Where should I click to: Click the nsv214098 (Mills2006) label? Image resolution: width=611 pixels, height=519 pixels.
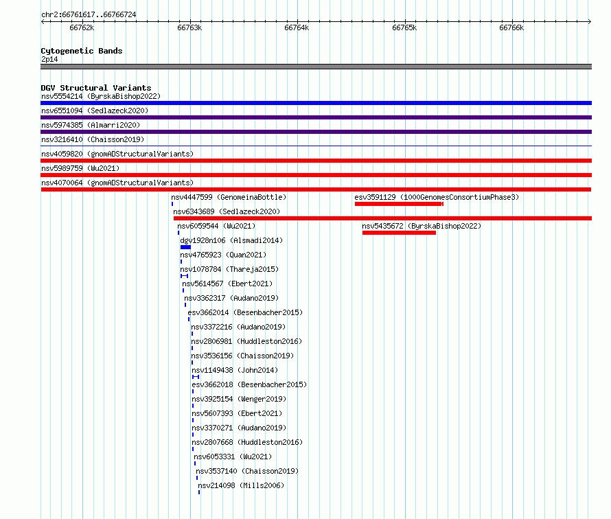pos(241,485)
